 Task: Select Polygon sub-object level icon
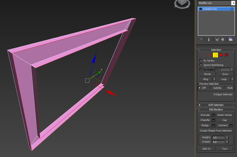pyautogui.click(x=221, y=55)
